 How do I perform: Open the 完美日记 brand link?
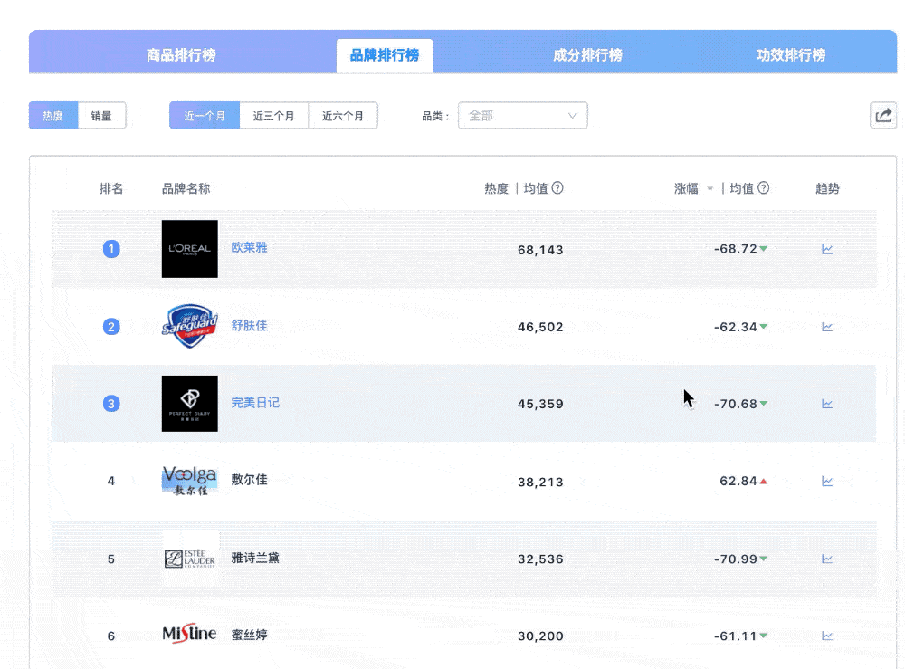(x=255, y=402)
